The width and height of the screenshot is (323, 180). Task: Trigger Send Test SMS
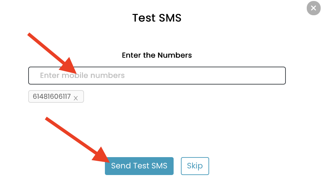coord(139,166)
